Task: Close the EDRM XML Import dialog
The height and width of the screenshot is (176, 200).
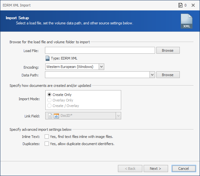Action: click(193, 5)
